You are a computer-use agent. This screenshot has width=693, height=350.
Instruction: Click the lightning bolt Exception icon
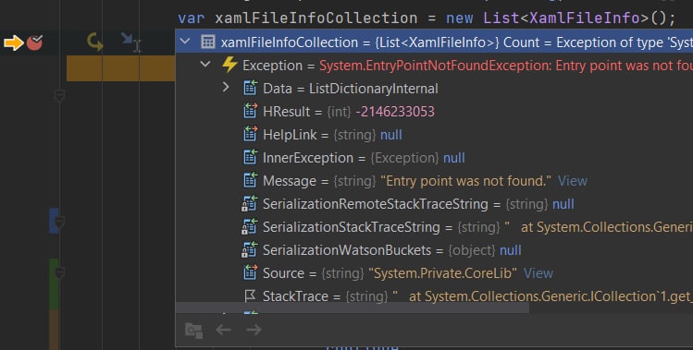coord(229,65)
